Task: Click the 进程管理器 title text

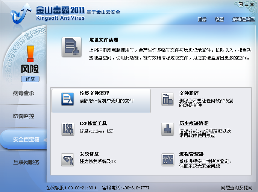Action: pyautogui.click(x=191, y=154)
